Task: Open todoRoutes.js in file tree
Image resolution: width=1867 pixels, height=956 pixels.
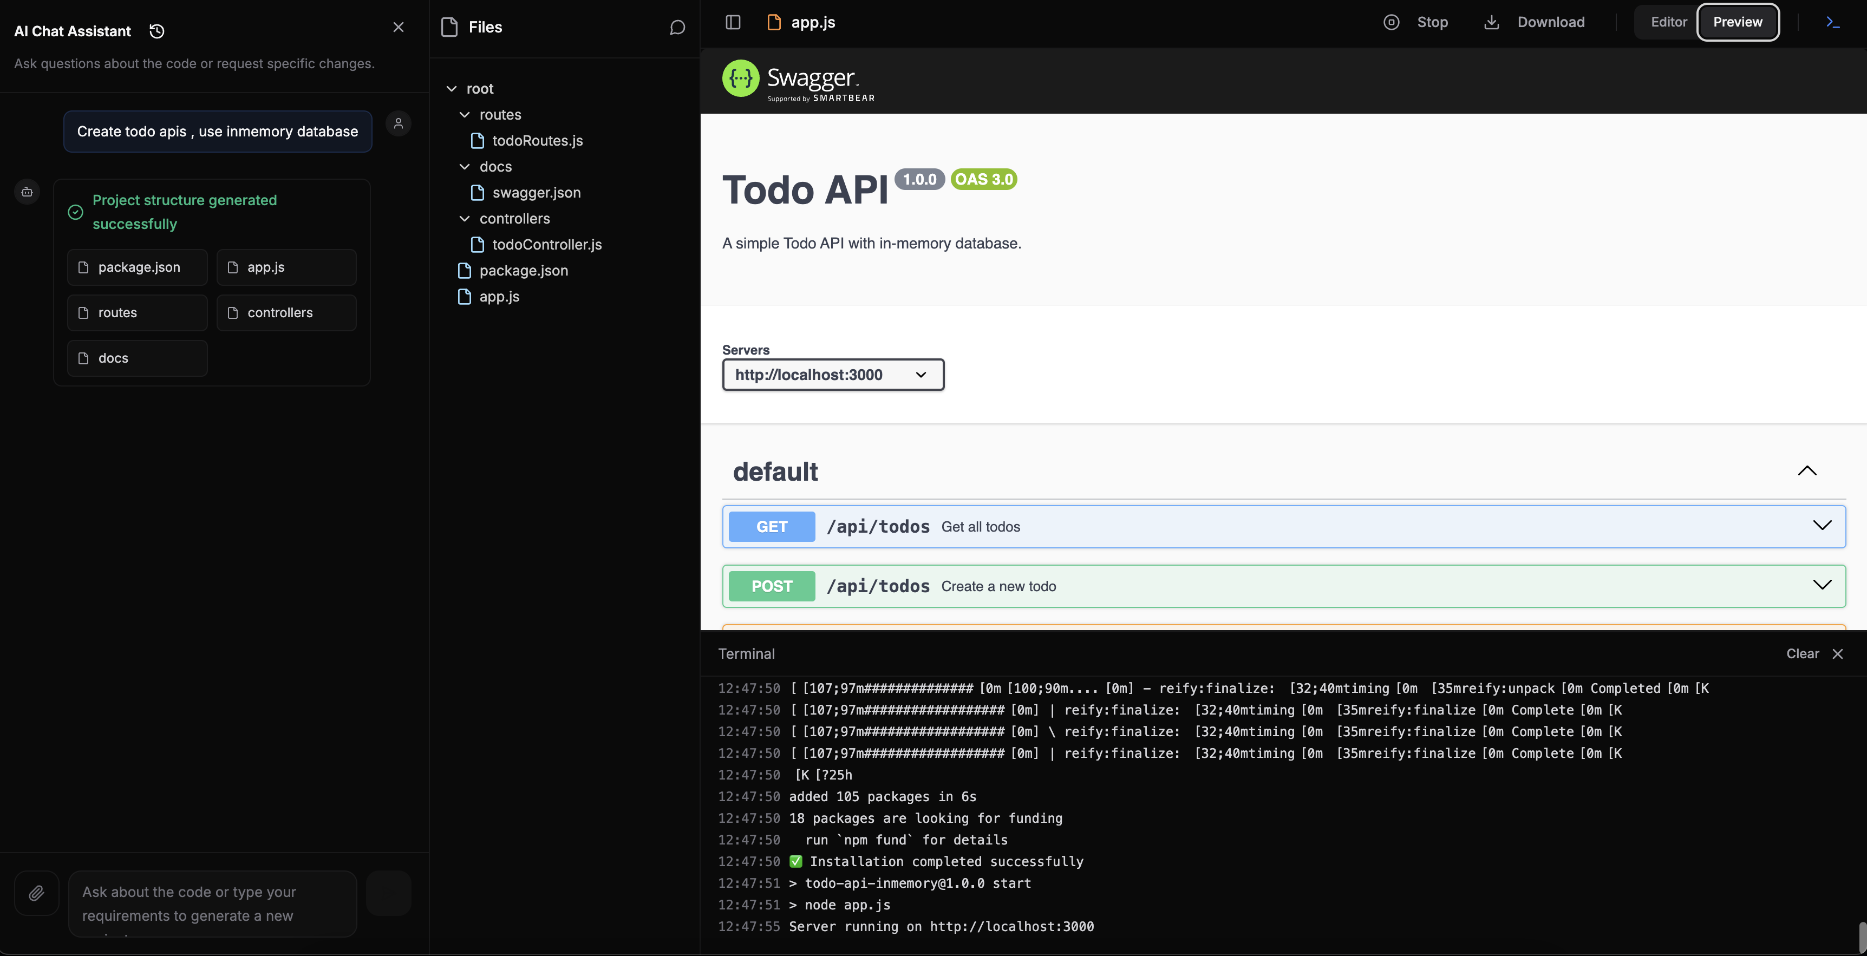Action: coord(537,141)
